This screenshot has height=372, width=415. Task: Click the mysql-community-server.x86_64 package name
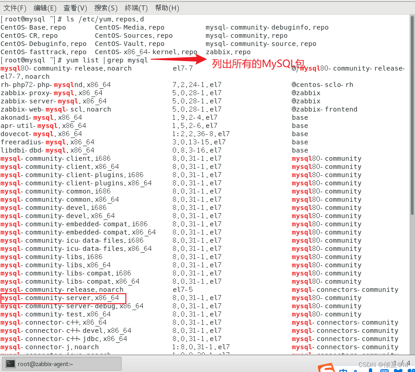(x=60, y=298)
